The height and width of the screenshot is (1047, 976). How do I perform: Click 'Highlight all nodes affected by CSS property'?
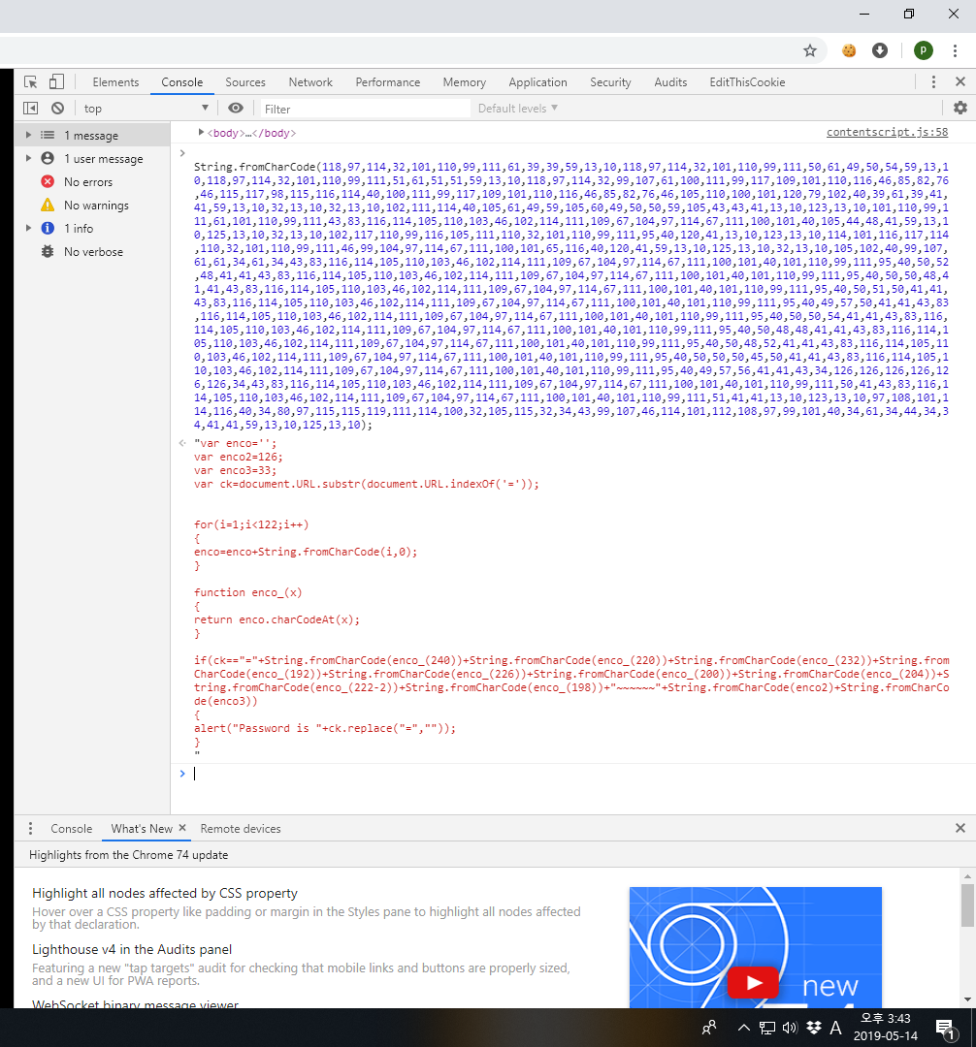(x=165, y=894)
